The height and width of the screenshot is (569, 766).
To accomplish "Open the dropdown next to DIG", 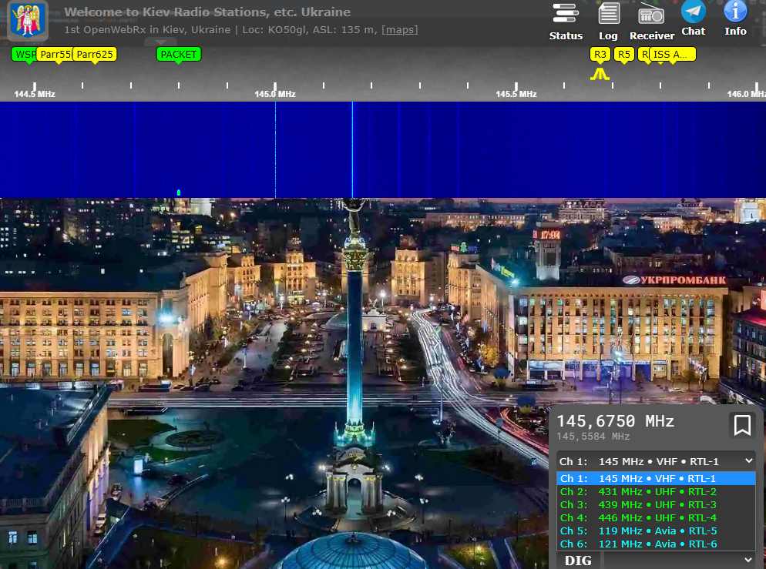I will (678, 561).
